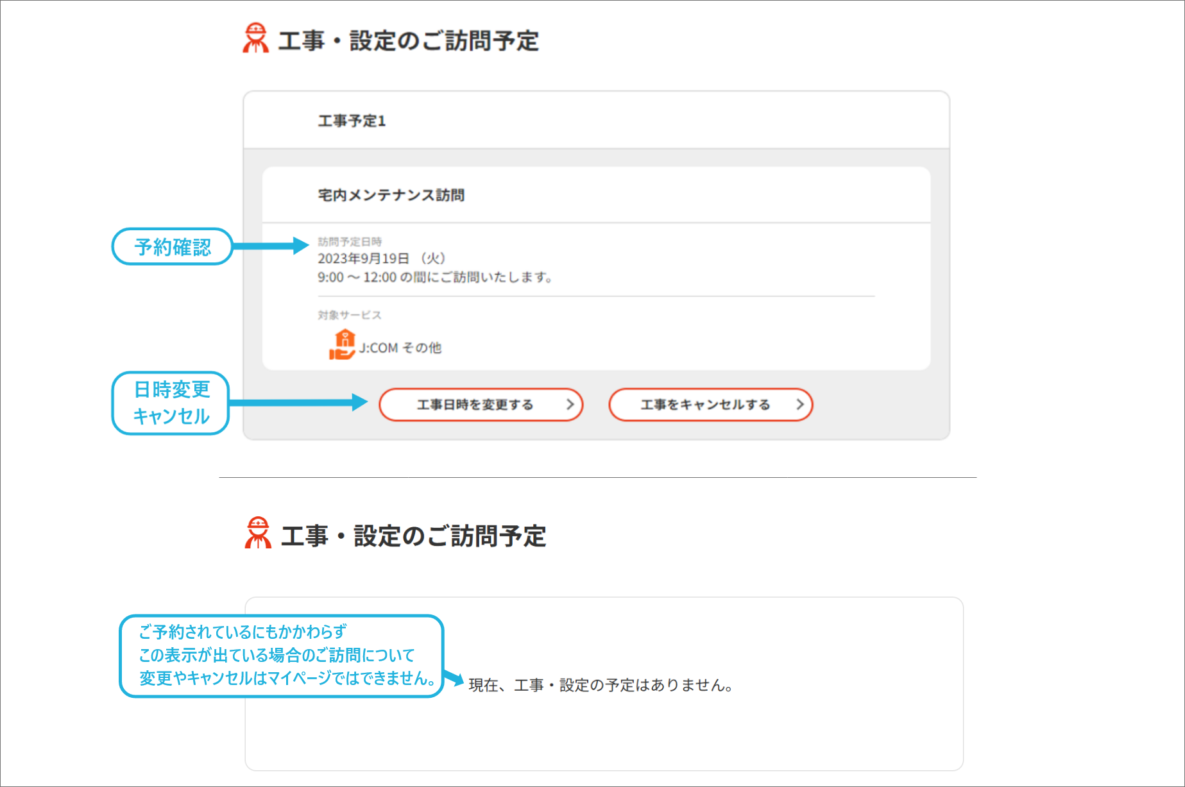
Task: Click the 工事日時を変更する button
Action: pyautogui.click(x=481, y=405)
